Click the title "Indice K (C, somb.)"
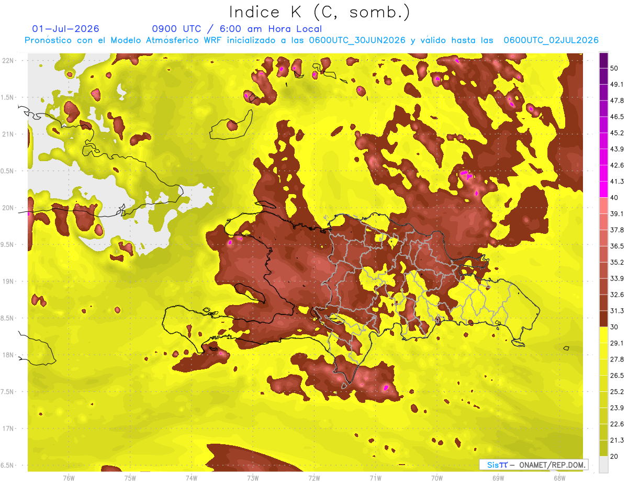 319,12
